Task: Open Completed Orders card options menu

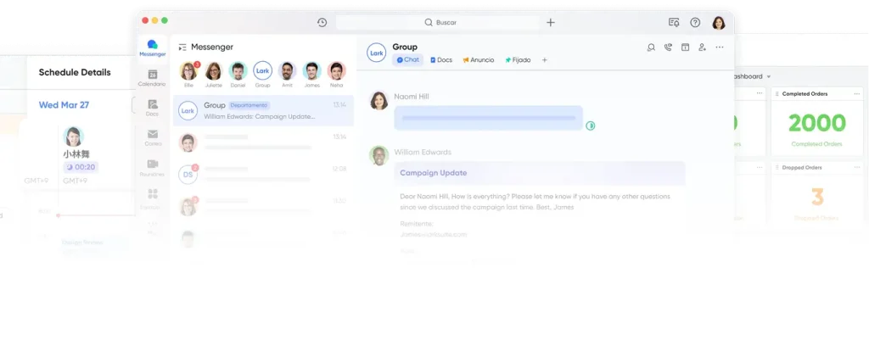Action: [856, 93]
